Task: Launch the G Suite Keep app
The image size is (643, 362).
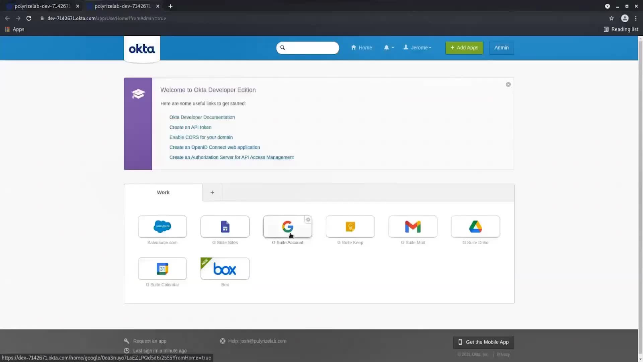Action: click(x=350, y=226)
